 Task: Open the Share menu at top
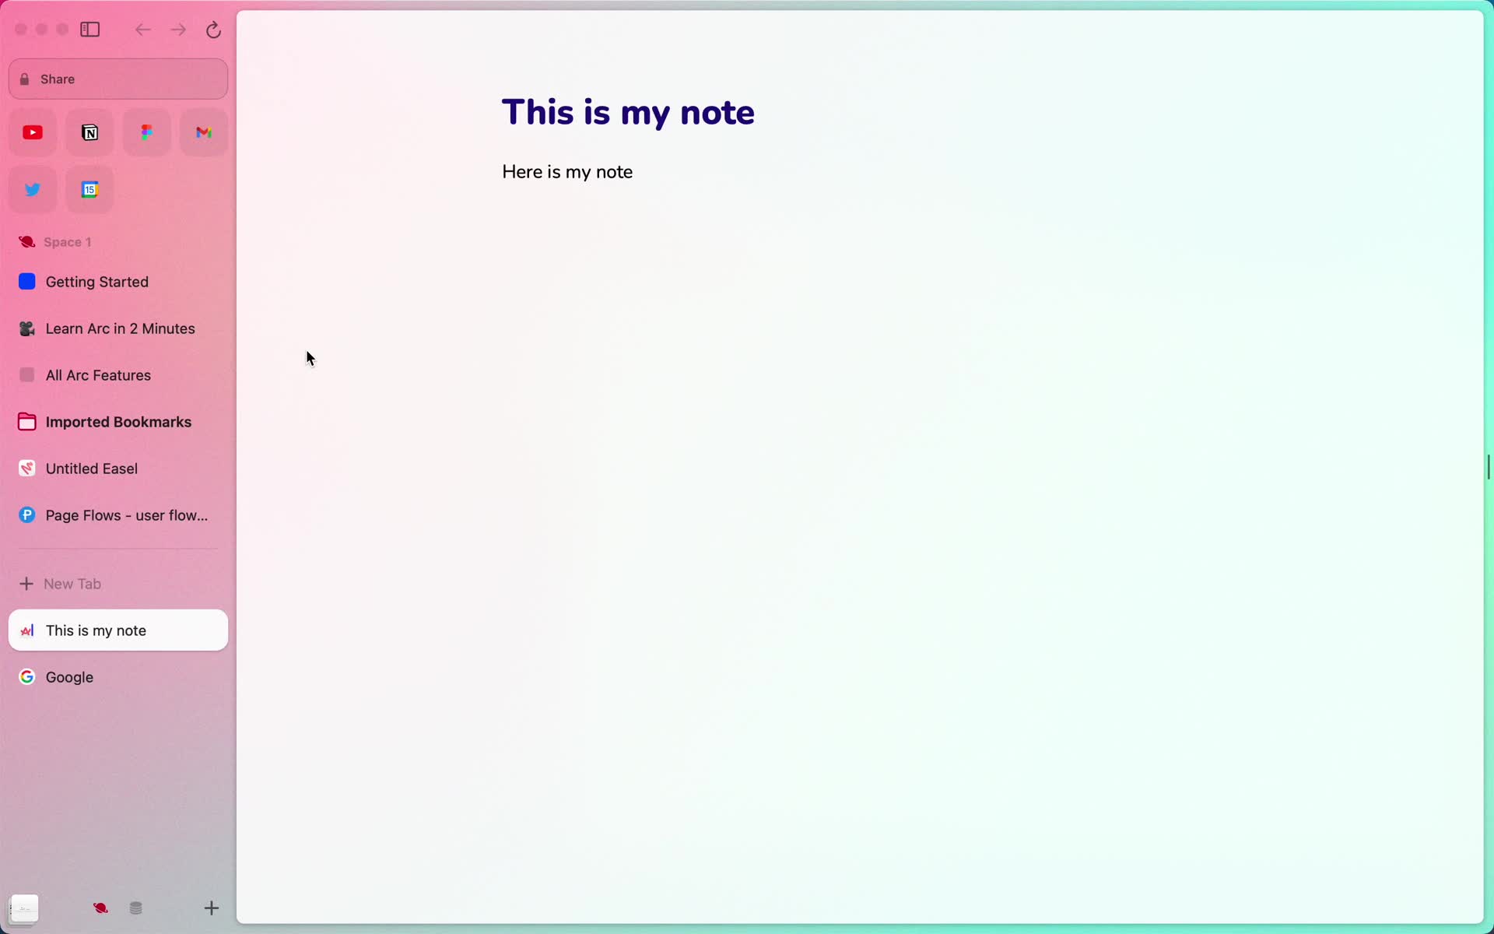click(x=118, y=79)
